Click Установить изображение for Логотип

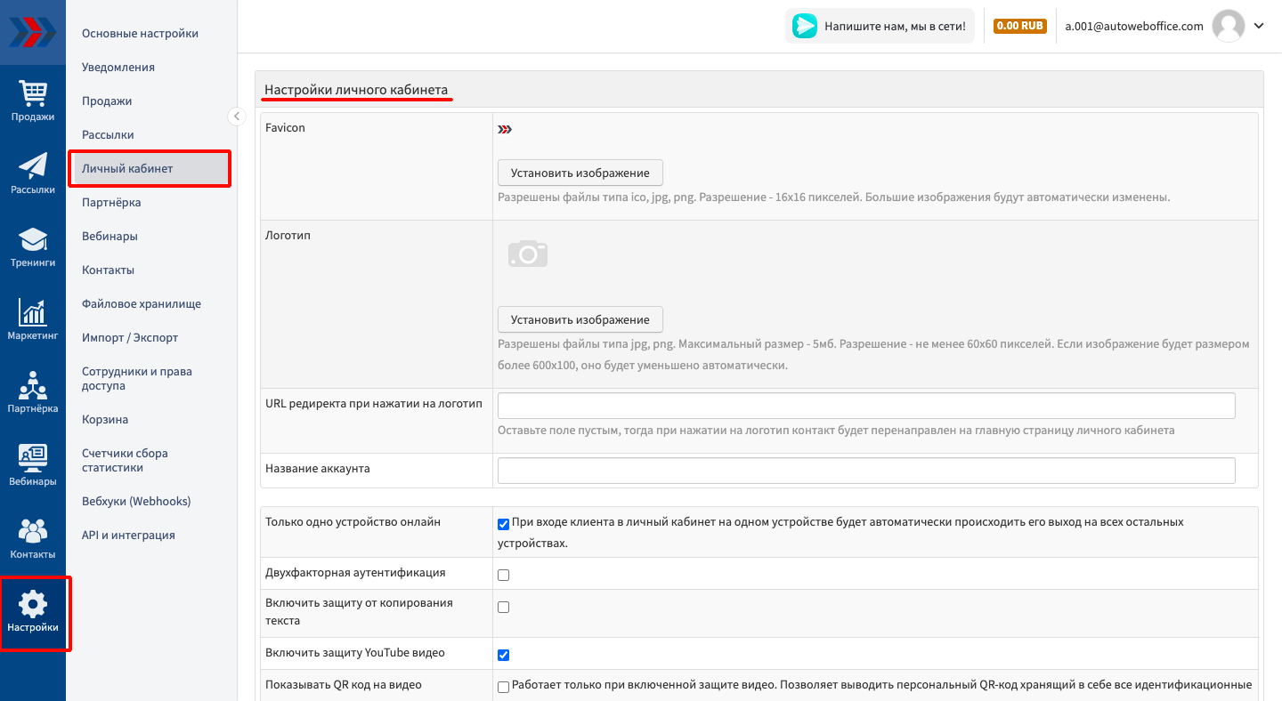(580, 319)
